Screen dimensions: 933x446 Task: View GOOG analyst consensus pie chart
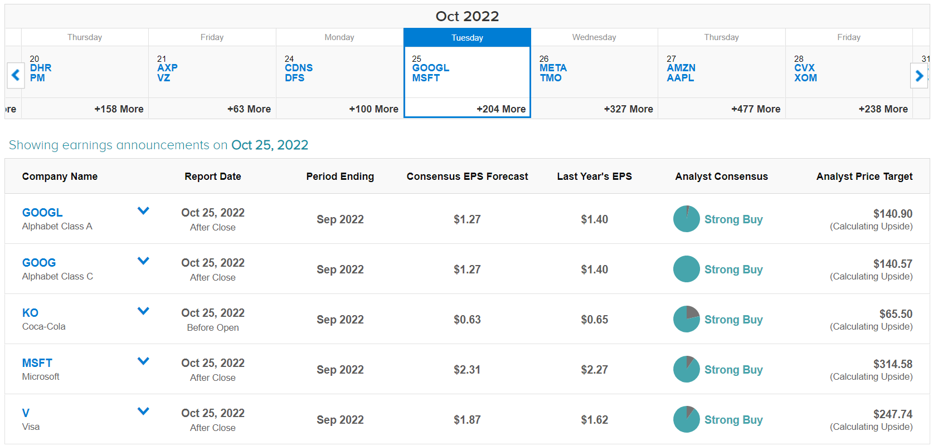coord(686,269)
